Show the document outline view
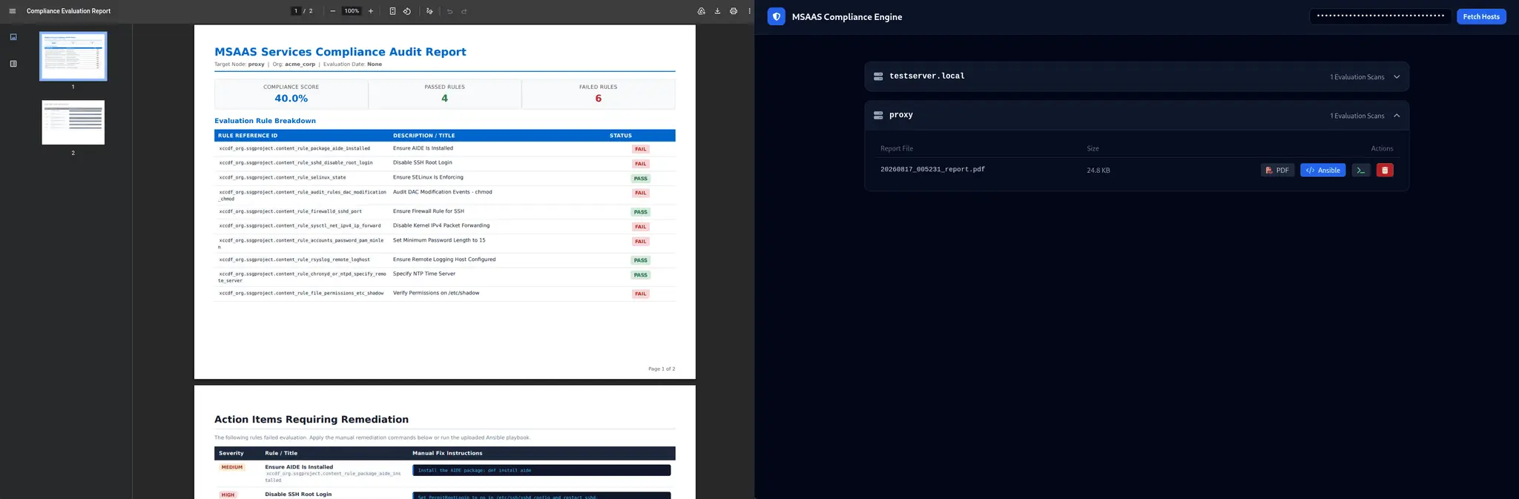Image resolution: width=1519 pixels, height=499 pixels. pyautogui.click(x=13, y=64)
